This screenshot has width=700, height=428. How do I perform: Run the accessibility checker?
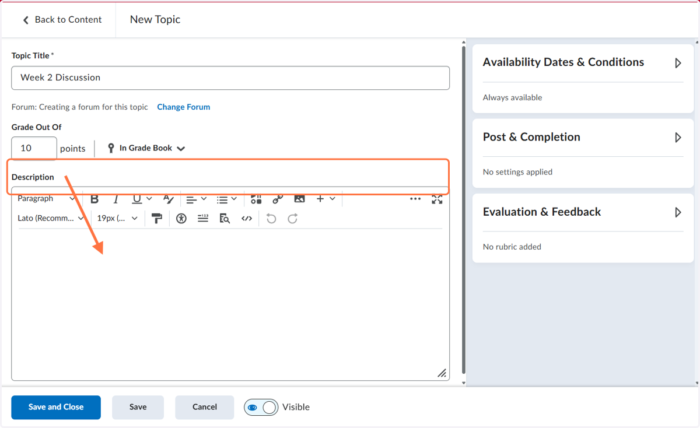click(x=181, y=218)
